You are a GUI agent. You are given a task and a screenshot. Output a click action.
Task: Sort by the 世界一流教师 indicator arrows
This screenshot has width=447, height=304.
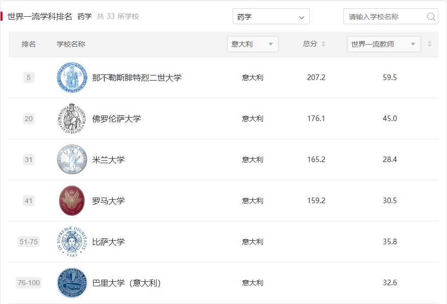pyautogui.click(x=430, y=44)
